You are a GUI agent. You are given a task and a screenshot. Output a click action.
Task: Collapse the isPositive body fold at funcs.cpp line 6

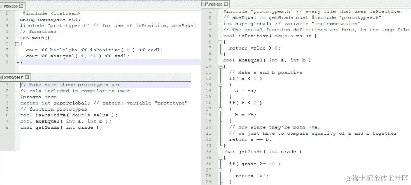(220, 42)
